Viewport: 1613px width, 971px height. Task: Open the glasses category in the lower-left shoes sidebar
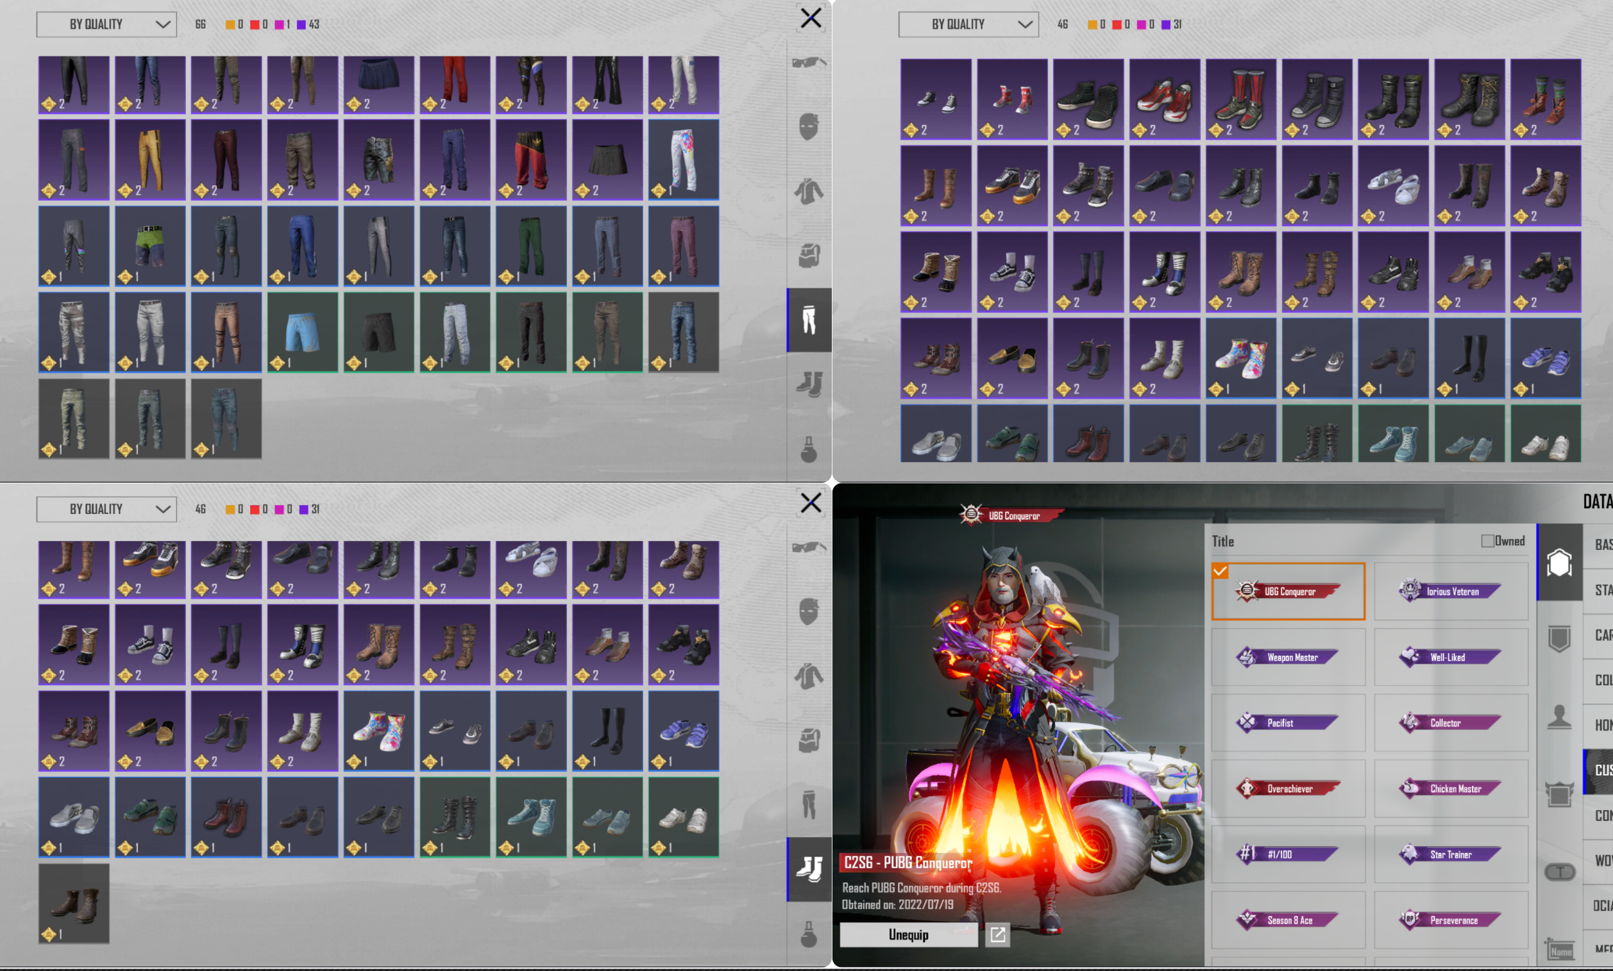pos(809,547)
